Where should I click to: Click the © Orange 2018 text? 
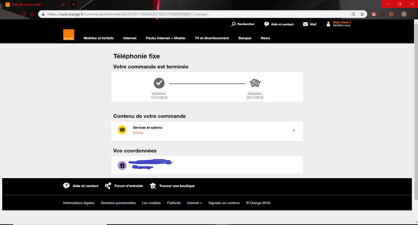[258, 203]
